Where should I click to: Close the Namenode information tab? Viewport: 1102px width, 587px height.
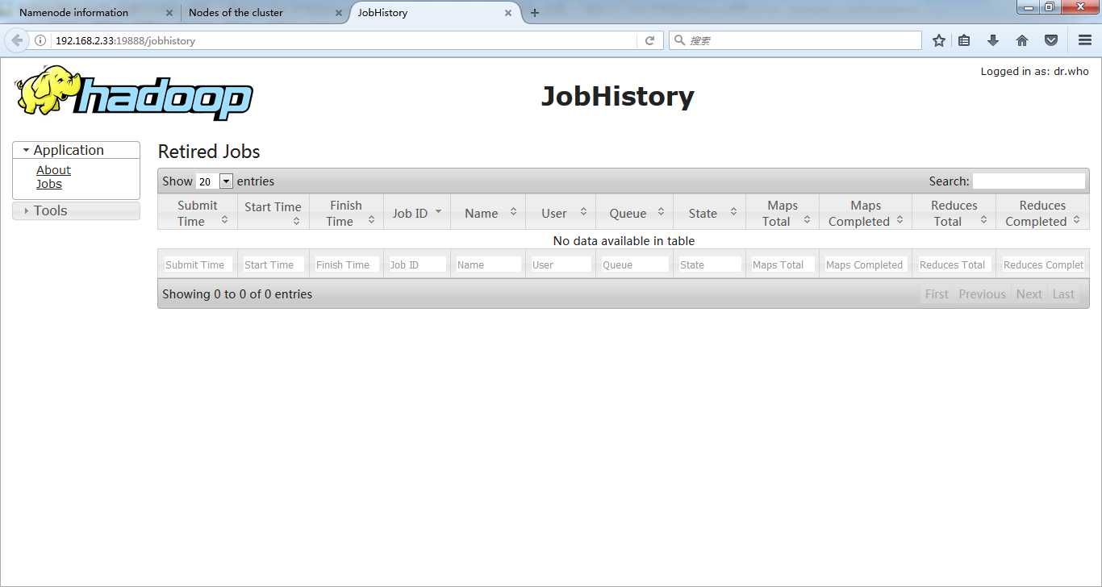[169, 13]
